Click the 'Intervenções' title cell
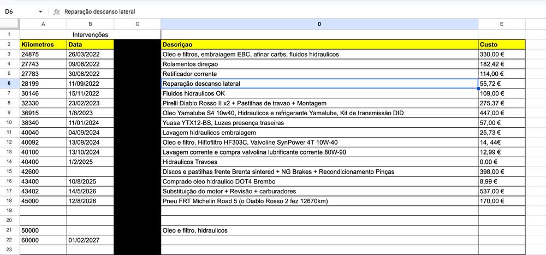 click(x=90, y=35)
